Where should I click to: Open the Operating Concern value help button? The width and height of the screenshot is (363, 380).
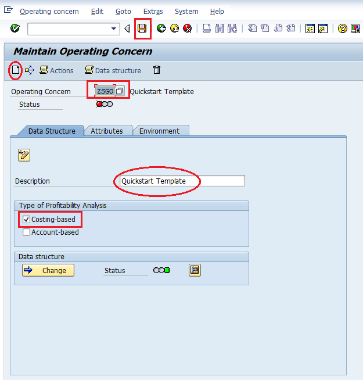coord(120,91)
